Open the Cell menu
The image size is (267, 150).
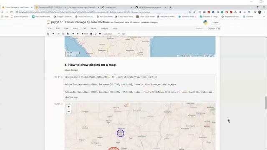84,28
